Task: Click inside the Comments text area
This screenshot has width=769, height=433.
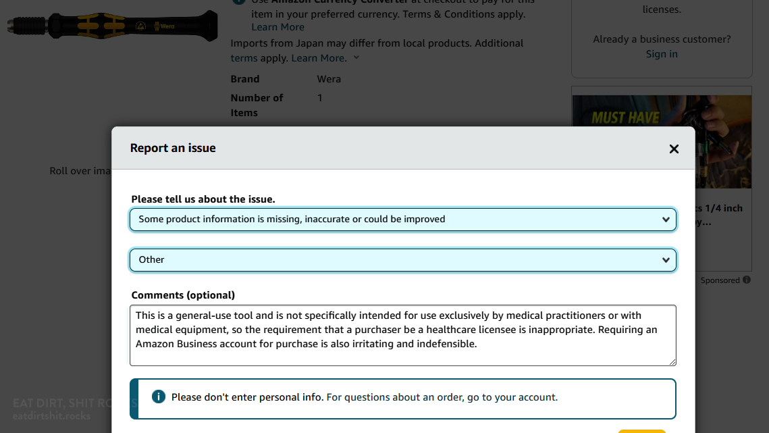Action: point(402,335)
